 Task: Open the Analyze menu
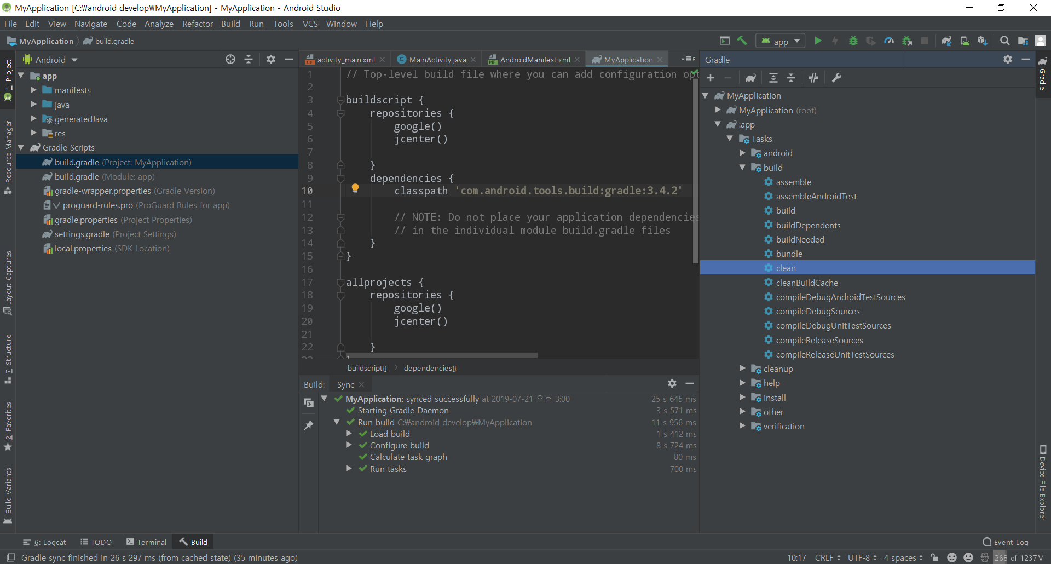(x=159, y=24)
